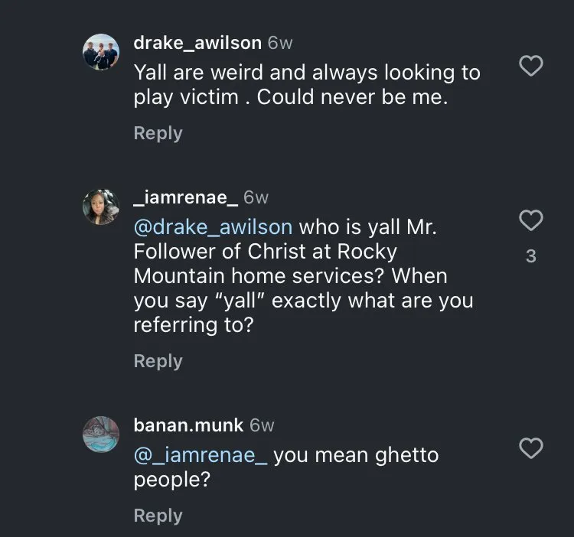
Task: Like banan.munk's reply using the heart
Action: pyautogui.click(x=530, y=448)
